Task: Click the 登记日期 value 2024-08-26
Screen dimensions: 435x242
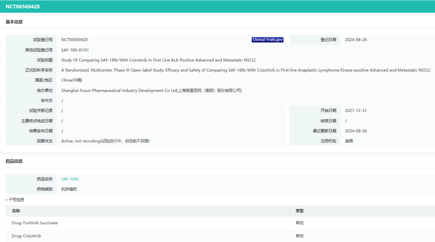Action: pos(356,40)
